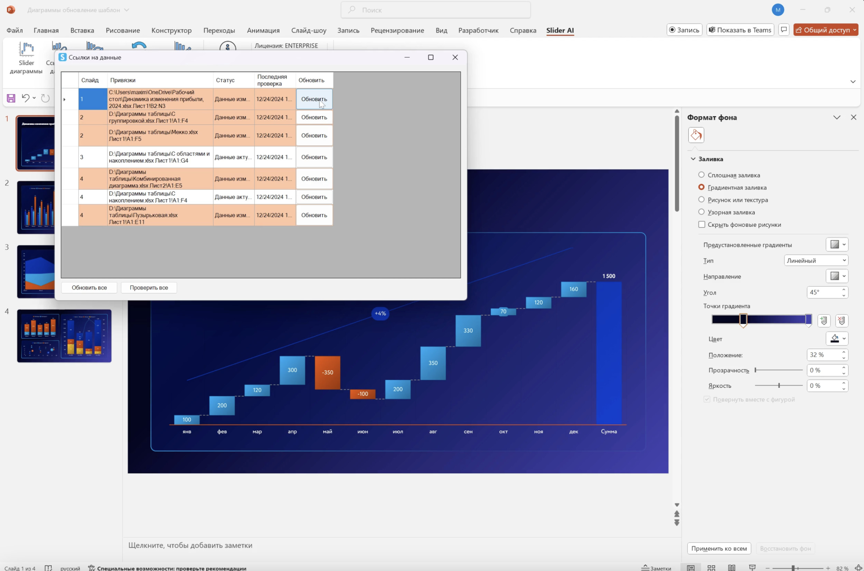Switch to slide sorter view icon
This screenshot has height=571, width=864.
tap(711, 568)
